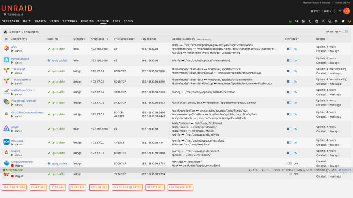Click the TriliumNext container icon
This screenshot has height=198, width=353.
tap(6, 71)
